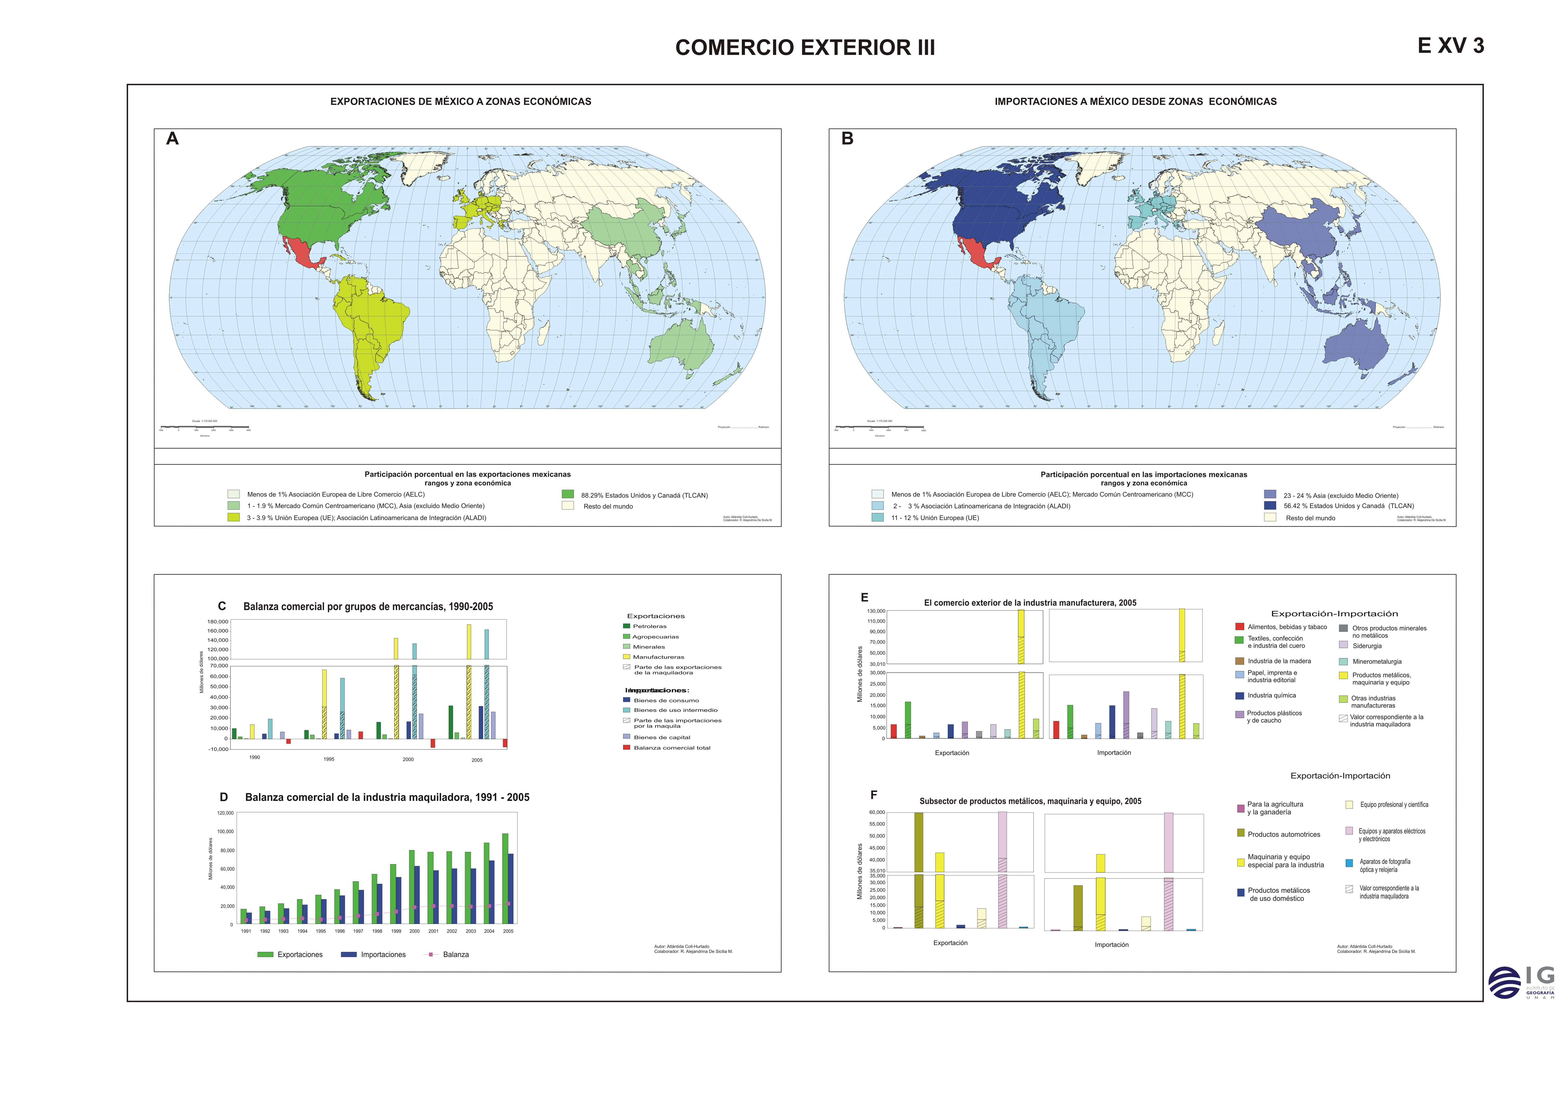Image resolution: width=1562 pixels, height=1102 pixels.
Task: Click the Petroleras legend swatch
Action: (626, 626)
